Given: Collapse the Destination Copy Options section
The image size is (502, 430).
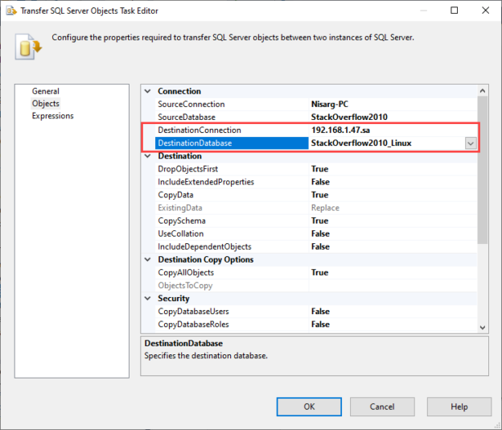Looking at the screenshot, I should click(149, 259).
